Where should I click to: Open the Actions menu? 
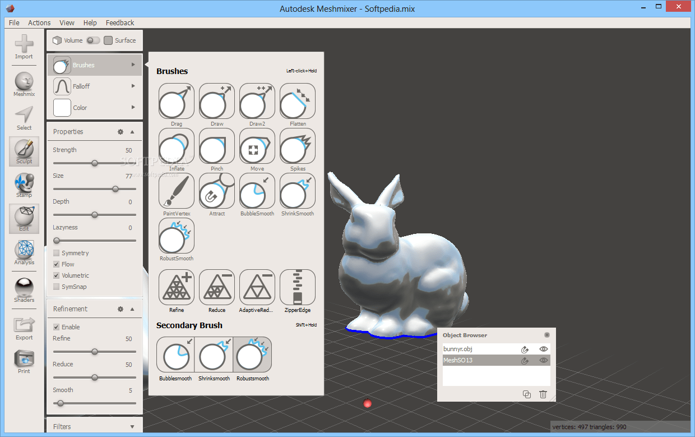(39, 23)
